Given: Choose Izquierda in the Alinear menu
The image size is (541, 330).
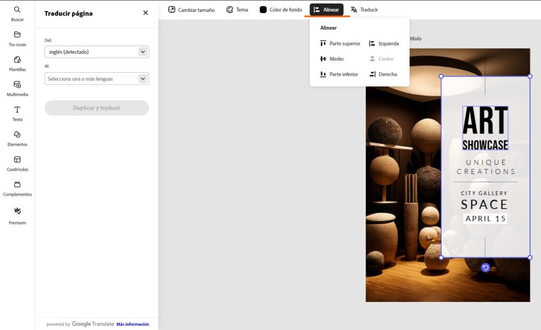Looking at the screenshot, I should (384, 43).
